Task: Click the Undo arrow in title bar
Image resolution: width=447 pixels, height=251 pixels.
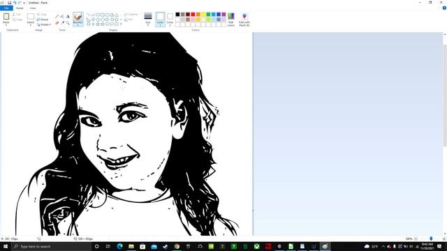Action: click(15, 3)
